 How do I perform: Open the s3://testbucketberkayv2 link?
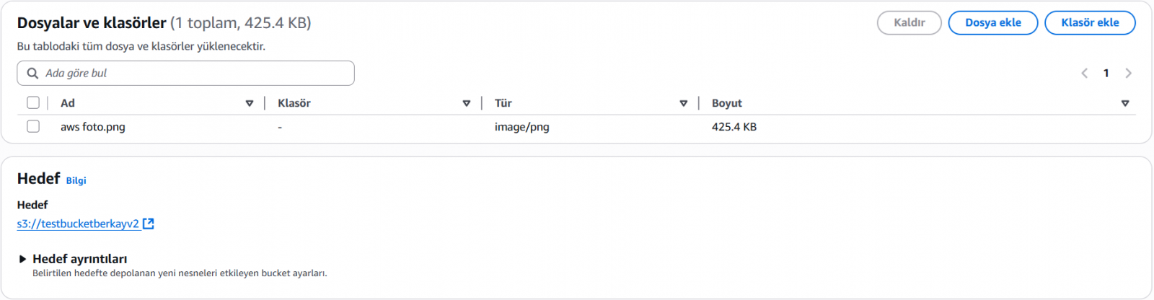point(78,224)
